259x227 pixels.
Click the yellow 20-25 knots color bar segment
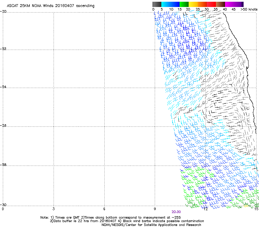(193, 4)
